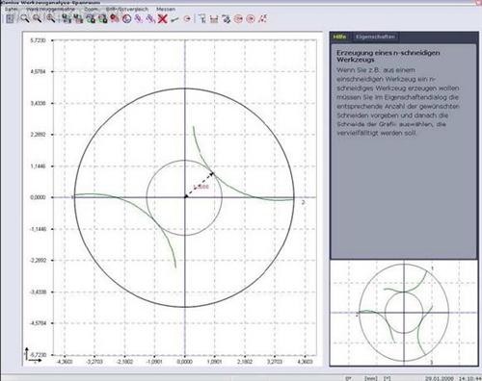482x381 pixels.
Task: Click the blue circular clock-like toolbar icon
Action: (x=127, y=18)
